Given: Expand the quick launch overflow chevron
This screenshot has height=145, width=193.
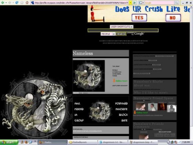Looking at the screenshot, I should tap(35, 141).
